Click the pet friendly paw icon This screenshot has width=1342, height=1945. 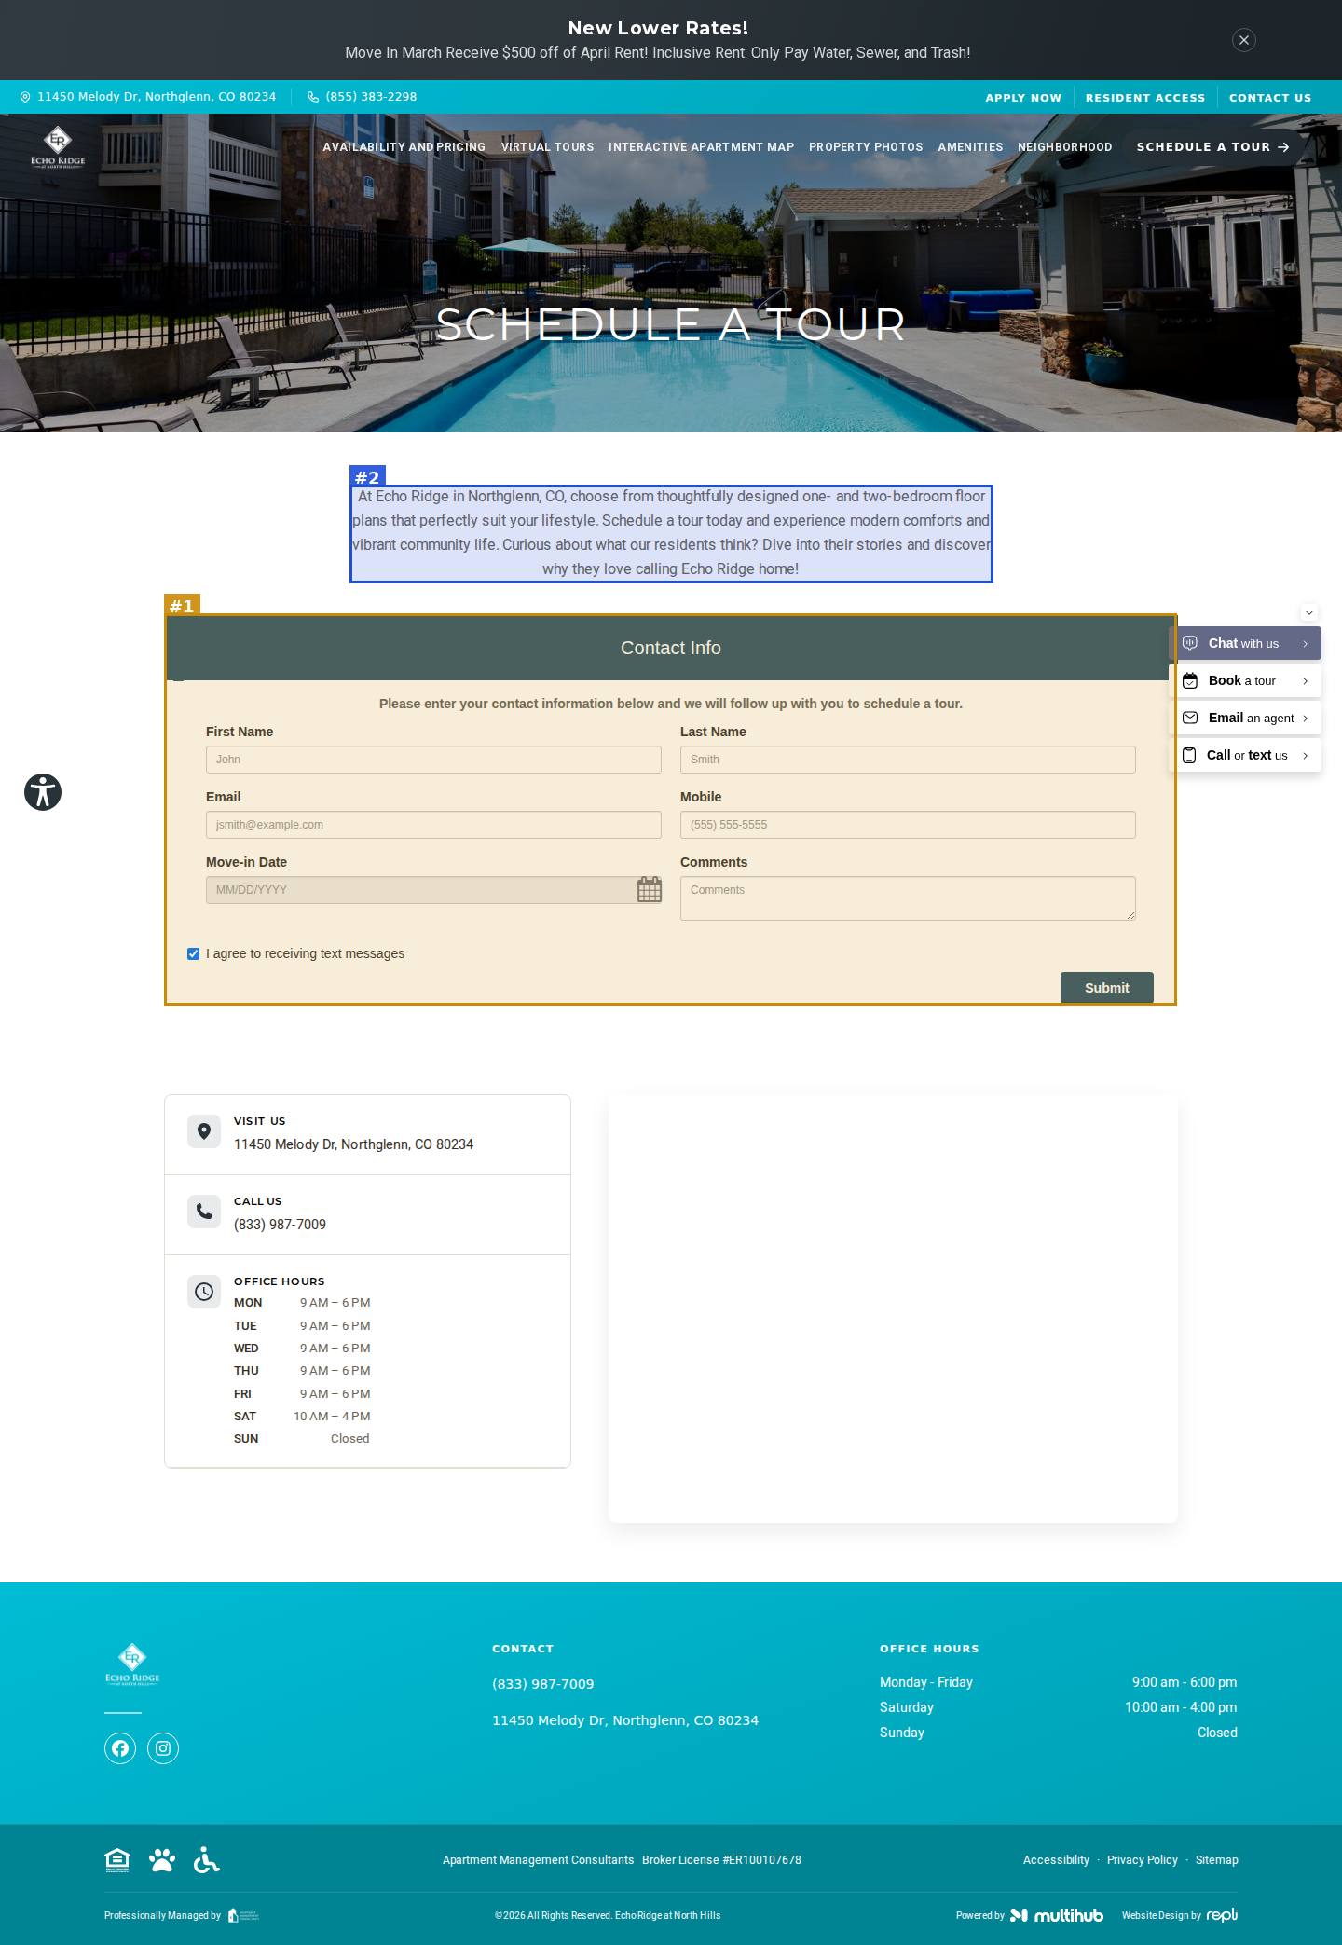pos(162,1860)
